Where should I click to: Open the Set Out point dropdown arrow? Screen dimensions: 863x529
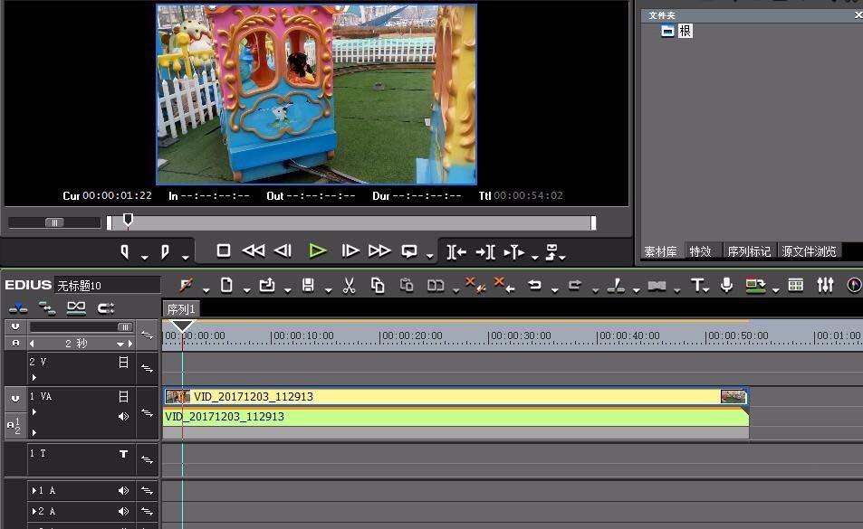(x=185, y=257)
